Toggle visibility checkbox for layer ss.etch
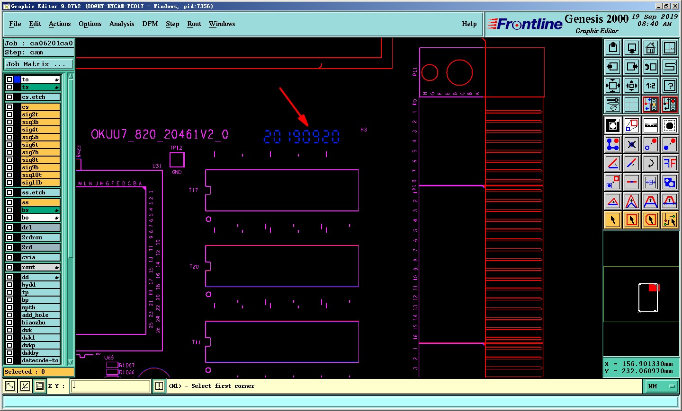The height and width of the screenshot is (411, 682). [x=9, y=192]
